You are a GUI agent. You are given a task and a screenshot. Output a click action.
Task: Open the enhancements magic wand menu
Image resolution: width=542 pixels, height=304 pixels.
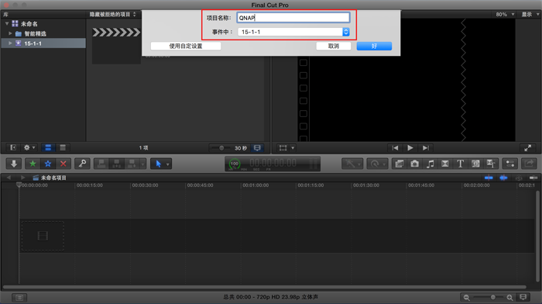coord(352,164)
